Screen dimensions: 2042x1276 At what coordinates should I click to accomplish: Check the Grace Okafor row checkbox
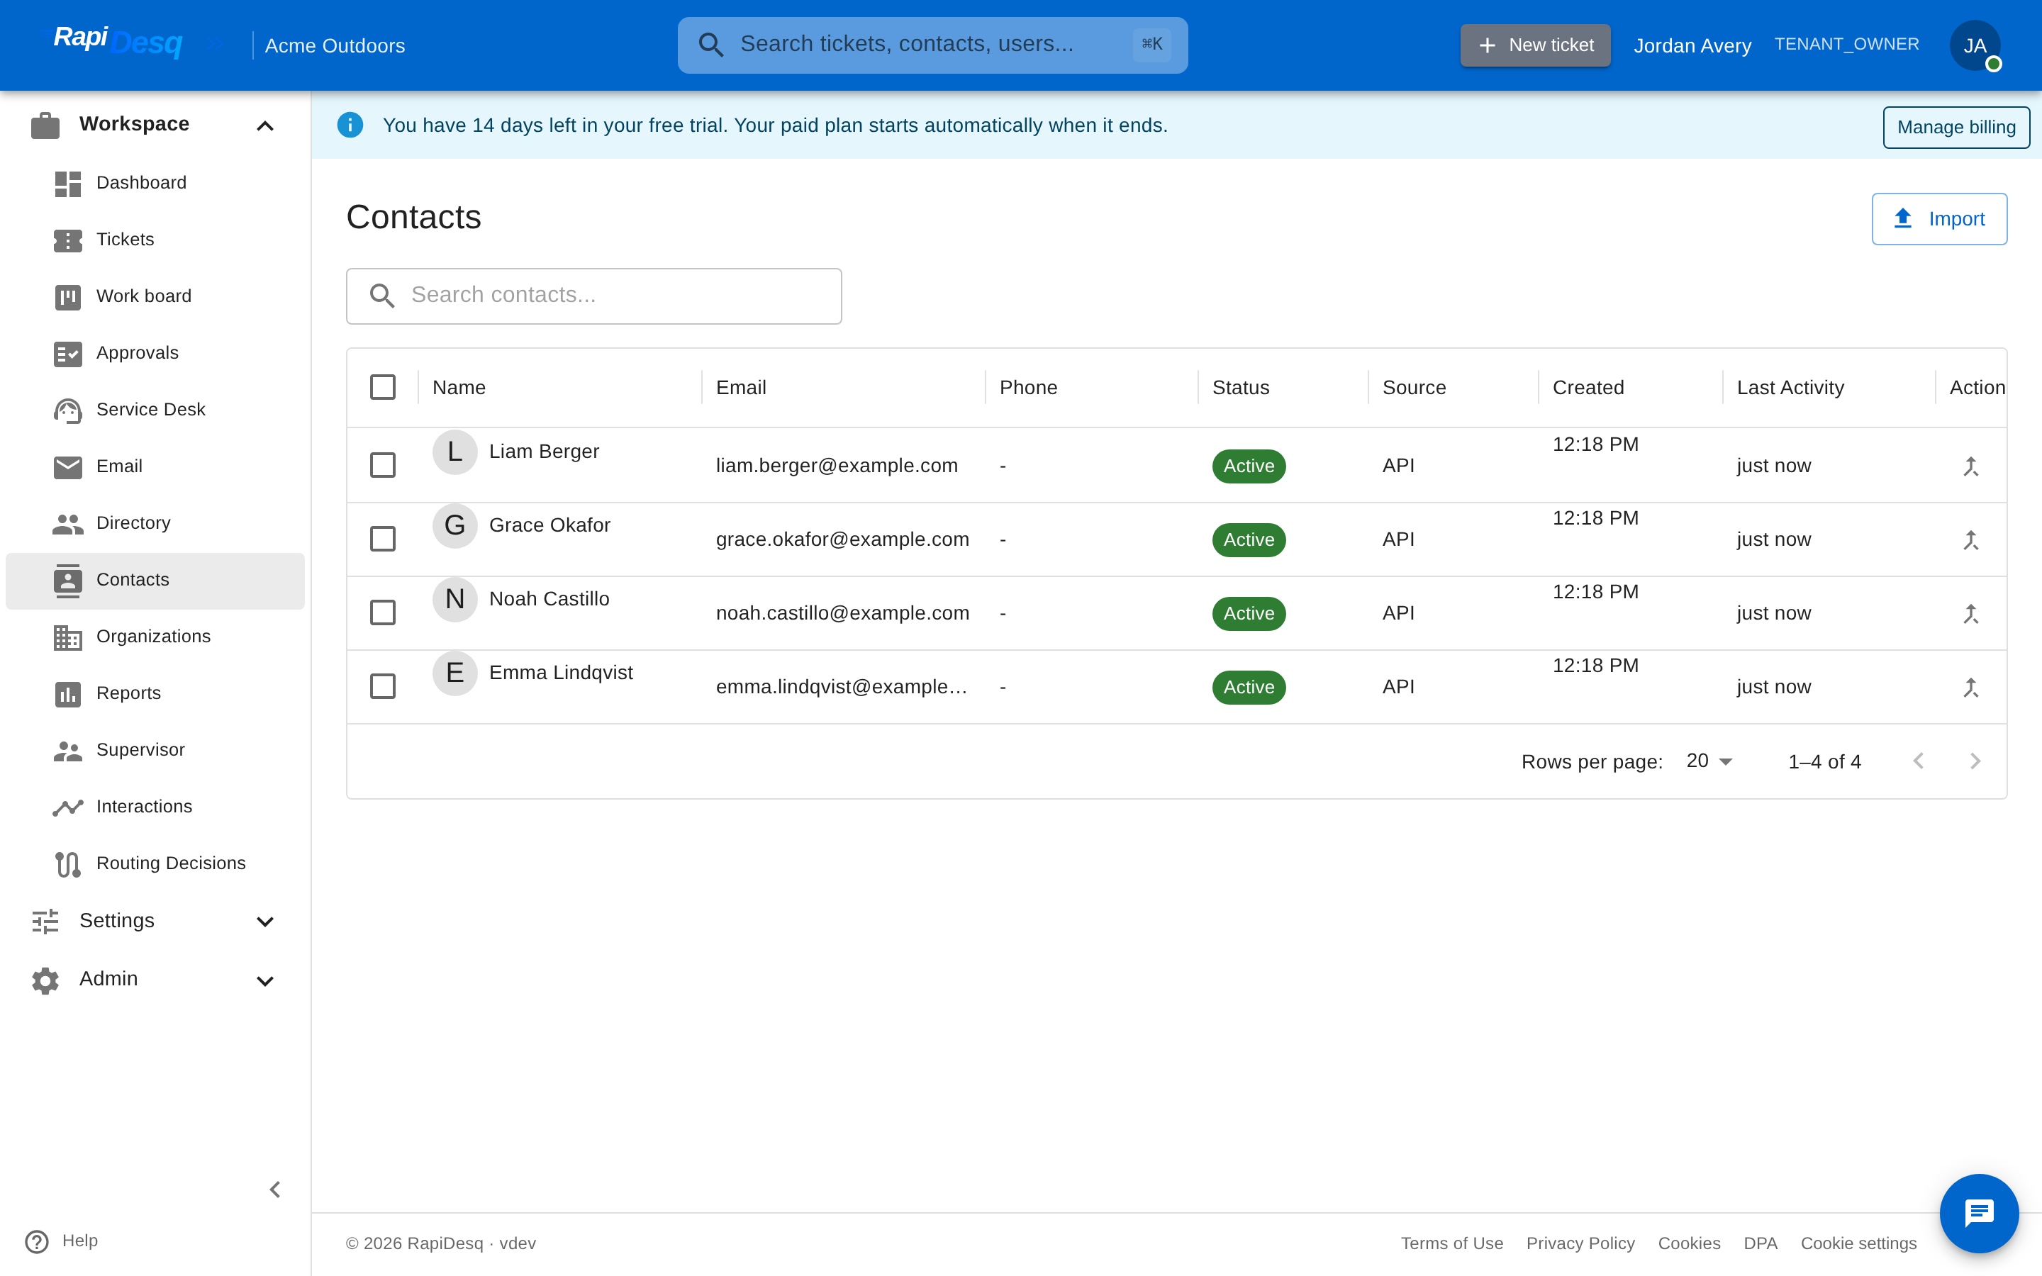coord(382,539)
